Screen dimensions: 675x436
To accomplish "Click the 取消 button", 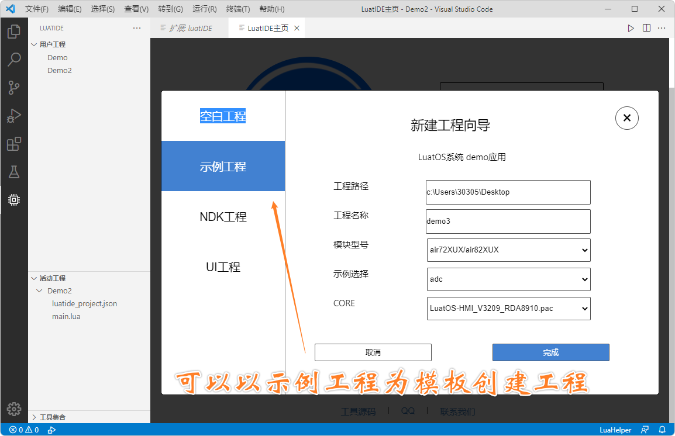I will tap(373, 352).
